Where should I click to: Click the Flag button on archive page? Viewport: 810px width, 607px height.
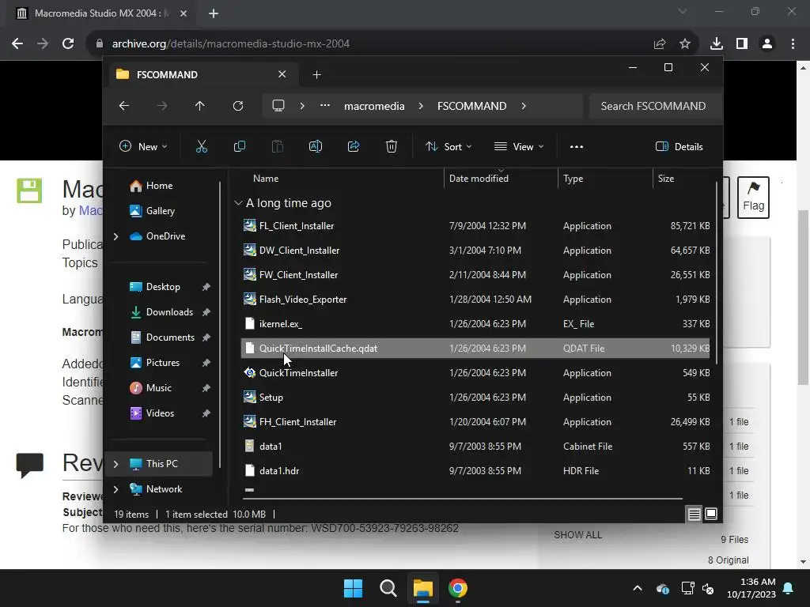(753, 197)
